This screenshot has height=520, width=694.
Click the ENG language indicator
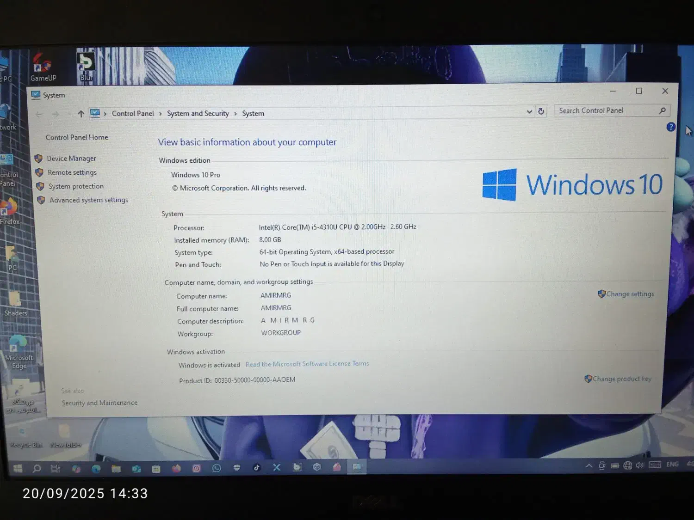673,464
